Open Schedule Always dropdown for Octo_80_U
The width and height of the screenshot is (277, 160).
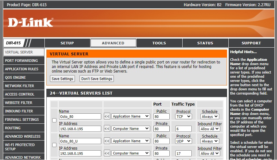pyautogui.click(x=210, y=141)
